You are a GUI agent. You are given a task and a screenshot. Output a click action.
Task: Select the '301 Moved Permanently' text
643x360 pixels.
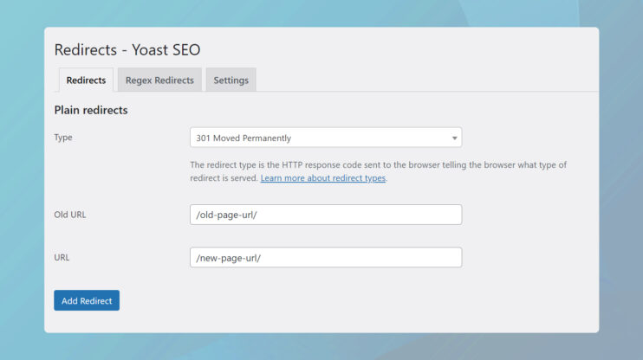244,138
